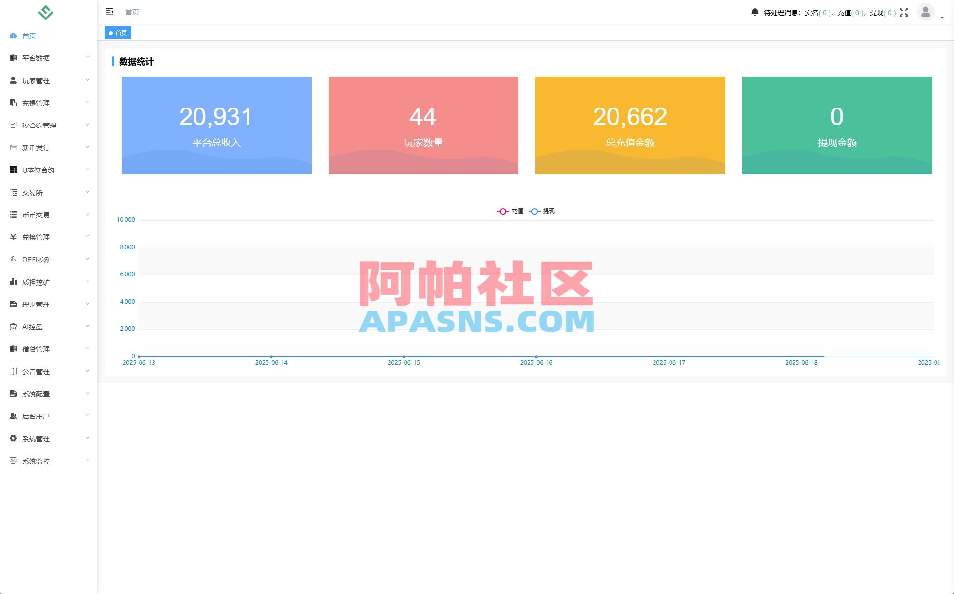
Task: Expand the 平台数据 menu
Action: 35,58
